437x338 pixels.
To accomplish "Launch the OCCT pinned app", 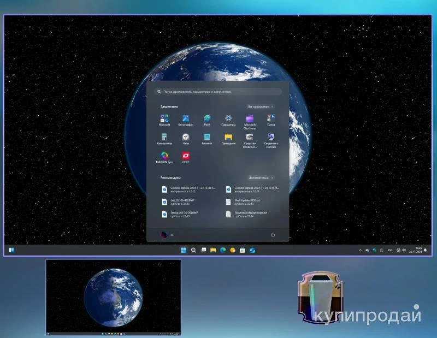I will (186, 156).
